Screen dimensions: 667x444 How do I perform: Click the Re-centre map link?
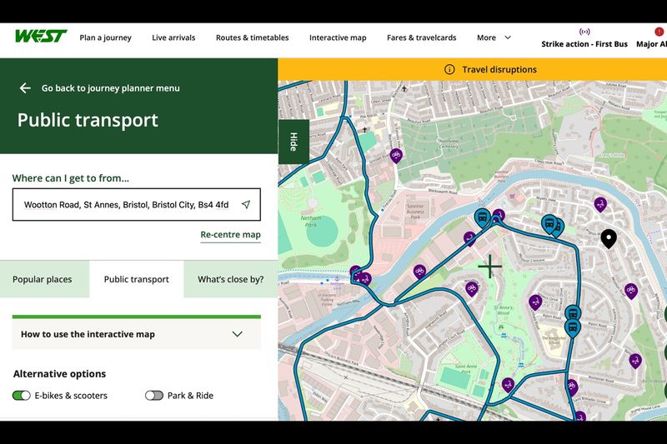[230, 235]
